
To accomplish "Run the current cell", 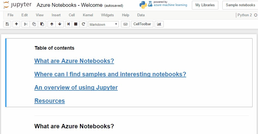I will 69,24.
